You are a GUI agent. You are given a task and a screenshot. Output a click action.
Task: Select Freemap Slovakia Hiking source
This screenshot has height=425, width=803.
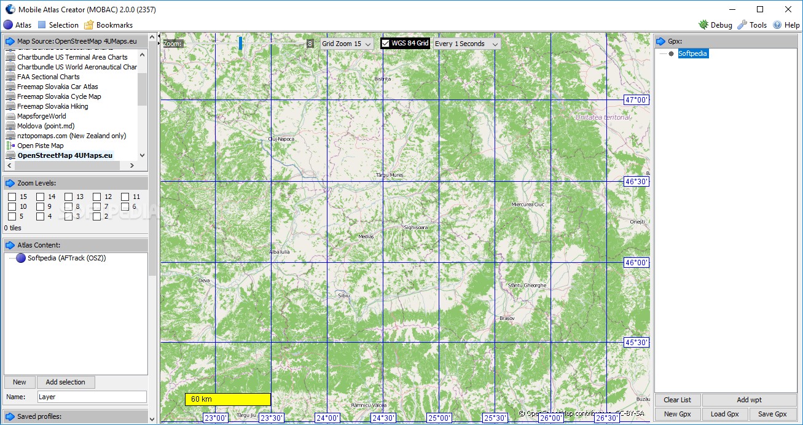(53, 106)
